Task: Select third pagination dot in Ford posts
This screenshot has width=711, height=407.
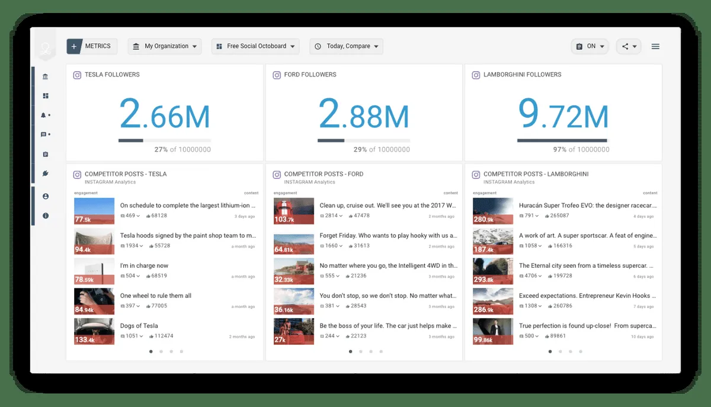Action: pyautogui.click(x=371, y=351)
